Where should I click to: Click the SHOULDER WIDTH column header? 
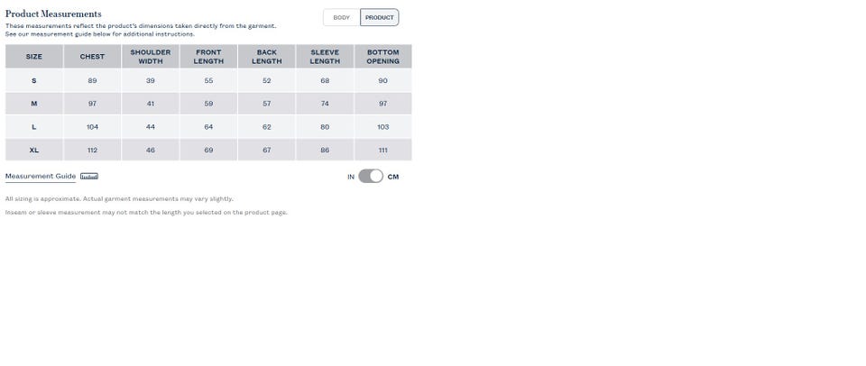[151, 57]
